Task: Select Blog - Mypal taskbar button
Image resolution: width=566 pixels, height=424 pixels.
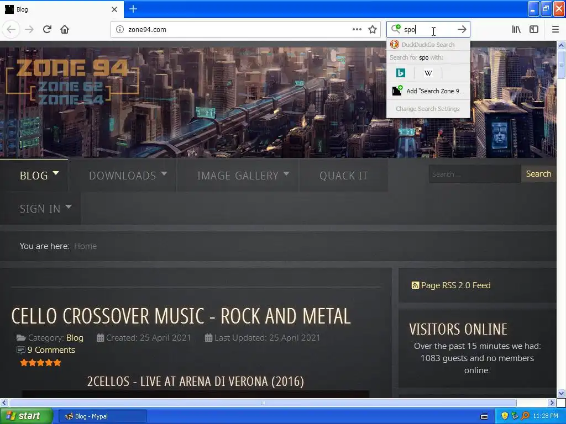Action: [102, 416]
